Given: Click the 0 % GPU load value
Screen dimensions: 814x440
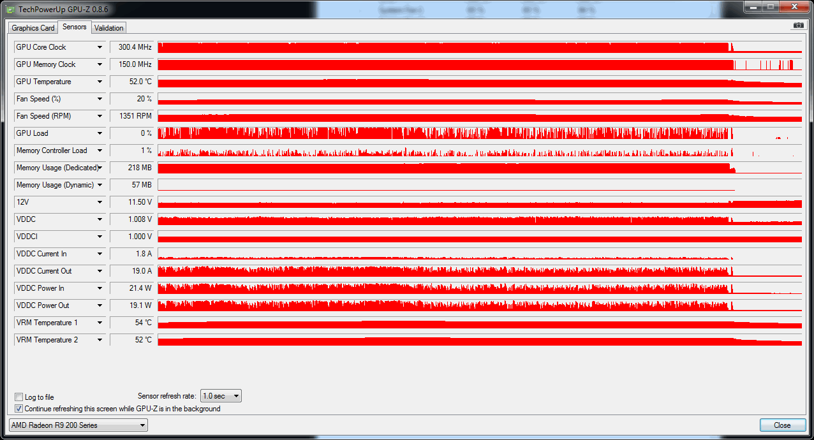Looking at the screenshot, I should (132, 133).
